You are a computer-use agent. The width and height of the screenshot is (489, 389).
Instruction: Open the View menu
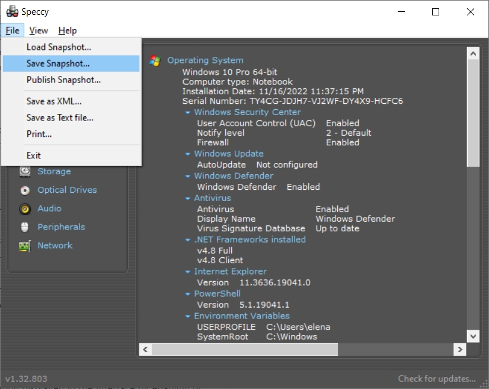[39, 31]
